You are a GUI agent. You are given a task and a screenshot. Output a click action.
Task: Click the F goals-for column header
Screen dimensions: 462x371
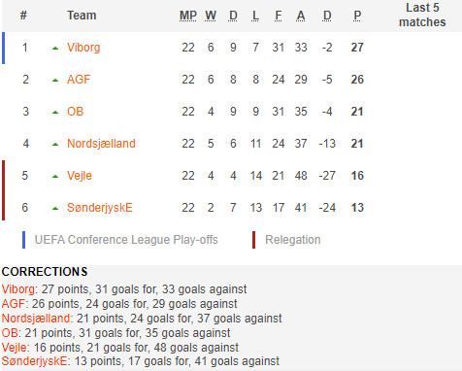(279, 16)
